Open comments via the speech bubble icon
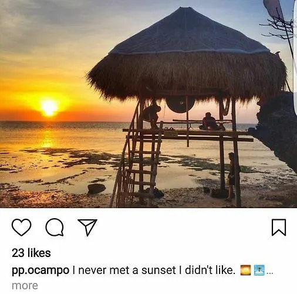The height and width of the screenshot is (294, 297). pos(55,227)
